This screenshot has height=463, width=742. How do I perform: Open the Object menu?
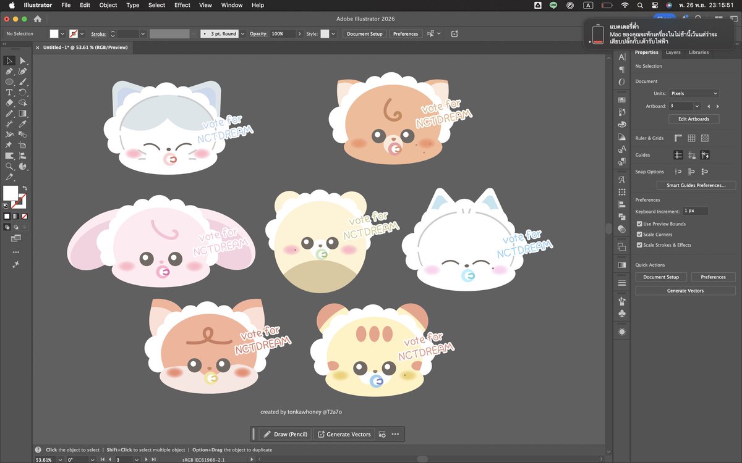point(108,5)
